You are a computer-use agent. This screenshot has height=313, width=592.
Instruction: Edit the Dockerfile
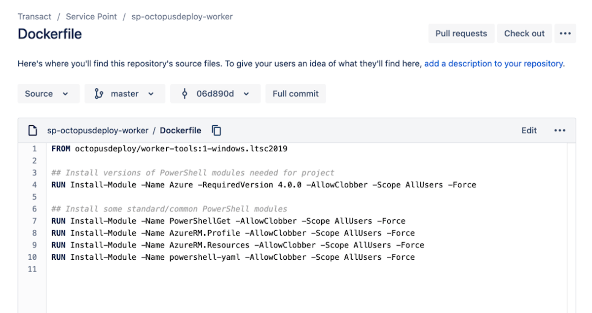[529, 130]
